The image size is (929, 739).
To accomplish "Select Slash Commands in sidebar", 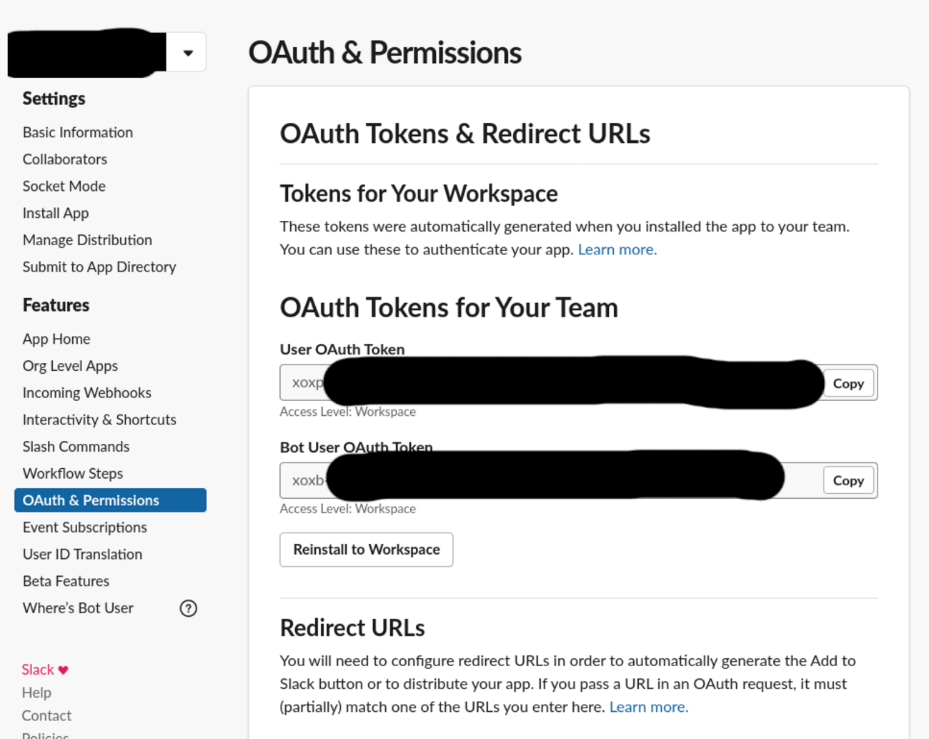I will (76, 447).
